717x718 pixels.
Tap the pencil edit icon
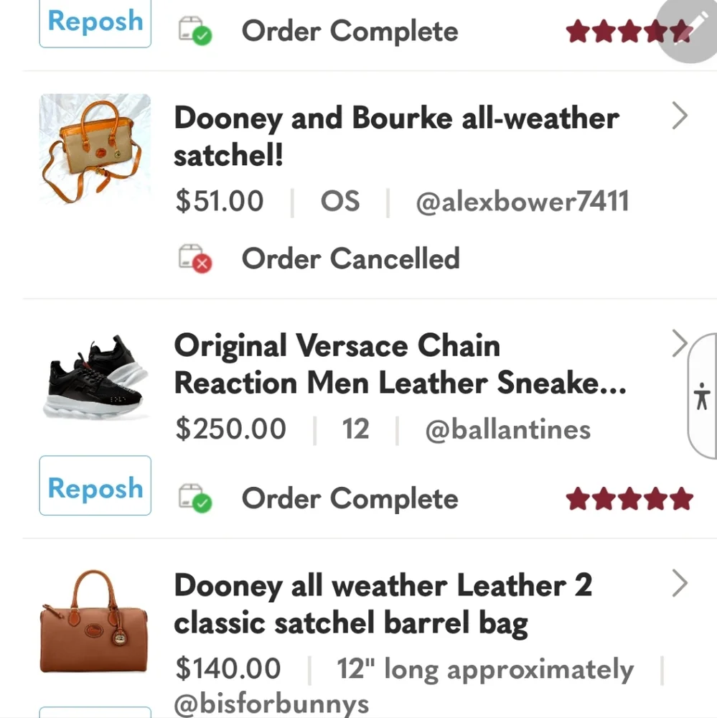coord(692,27)
